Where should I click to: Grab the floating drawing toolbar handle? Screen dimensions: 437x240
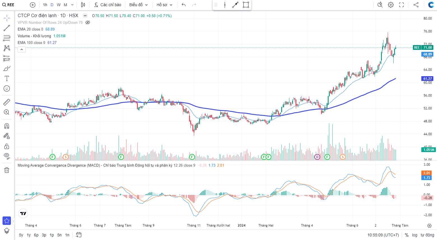point(216,5)
